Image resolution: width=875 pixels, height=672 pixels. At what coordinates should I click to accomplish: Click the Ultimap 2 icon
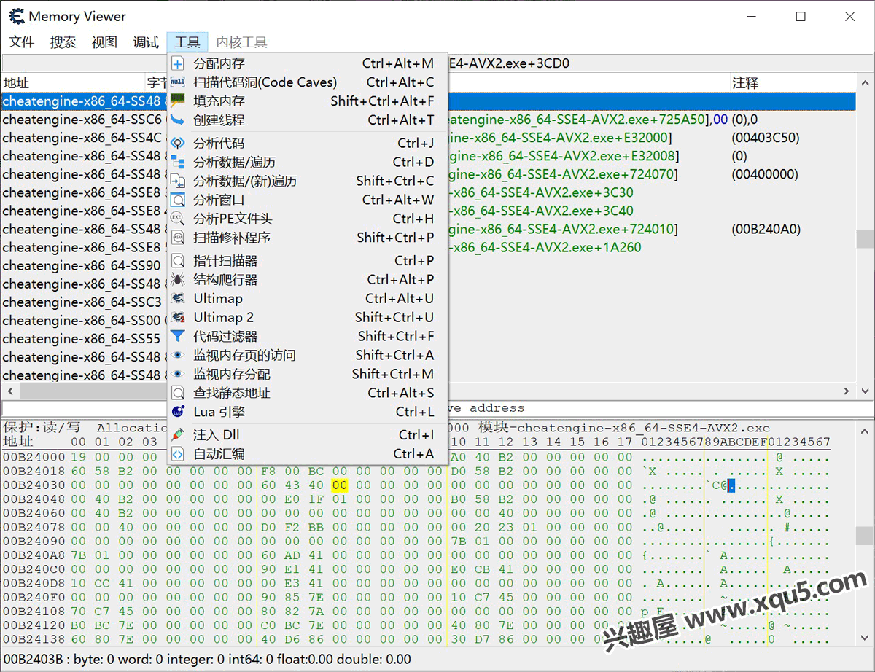pos(178,318)
